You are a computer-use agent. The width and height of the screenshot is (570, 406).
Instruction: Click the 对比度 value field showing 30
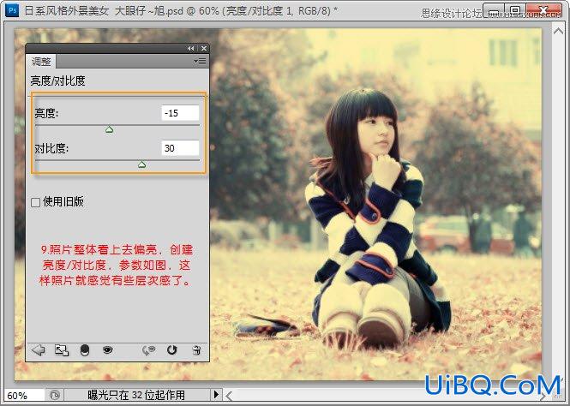pyautogui.click(x=180, y=148)
